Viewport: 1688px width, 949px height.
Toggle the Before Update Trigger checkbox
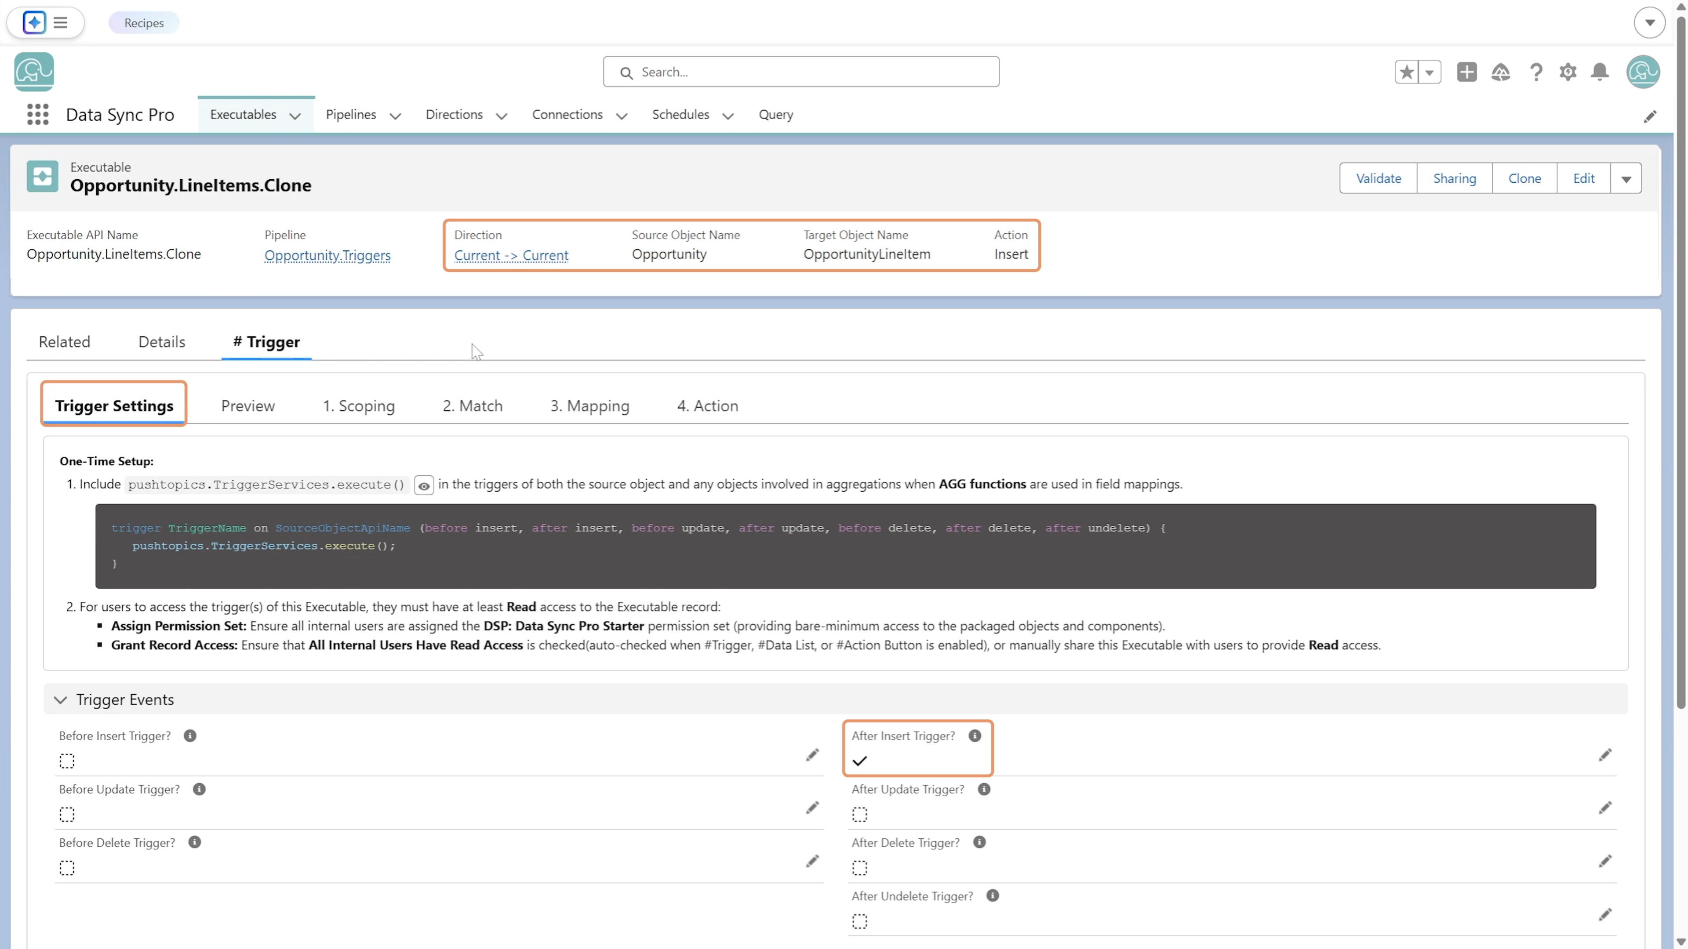[67, 815]
